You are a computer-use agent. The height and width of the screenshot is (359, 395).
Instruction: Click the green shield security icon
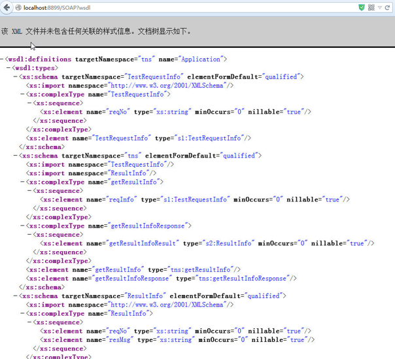362,8
